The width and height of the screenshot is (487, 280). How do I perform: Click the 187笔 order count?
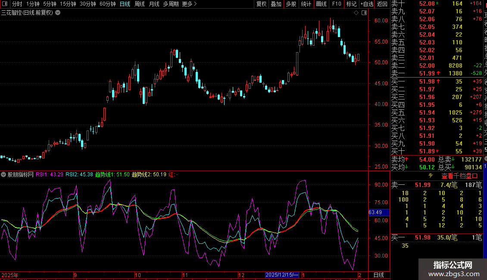pos(473,185)
